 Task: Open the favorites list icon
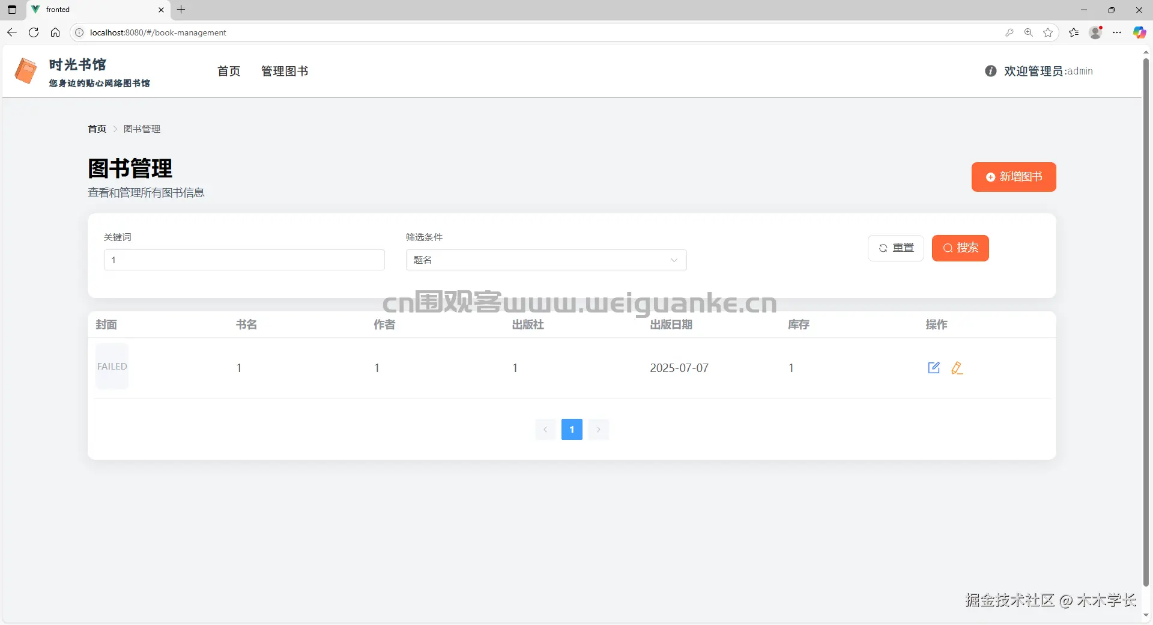pyautogui.click(x=1074, y=32)
